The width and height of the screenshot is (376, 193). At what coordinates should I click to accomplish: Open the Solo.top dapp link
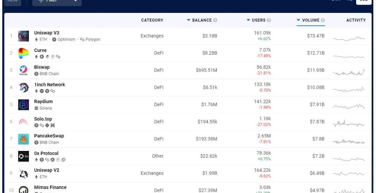(x=43, y=119)
